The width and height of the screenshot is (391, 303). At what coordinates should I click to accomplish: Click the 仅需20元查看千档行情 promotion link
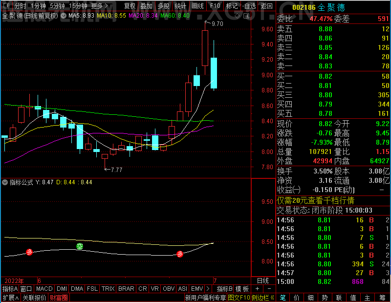tap(315, 200)
